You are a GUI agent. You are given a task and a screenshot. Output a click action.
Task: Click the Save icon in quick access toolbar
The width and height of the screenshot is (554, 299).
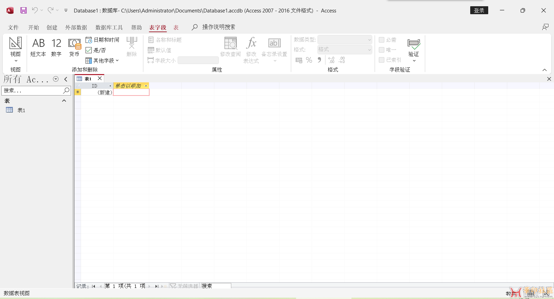click(24, 10)
